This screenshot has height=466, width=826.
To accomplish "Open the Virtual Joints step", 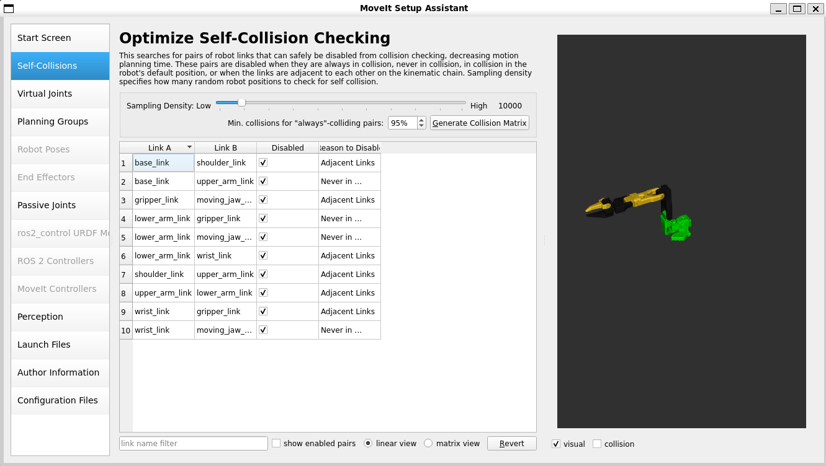I will click(60, 94).
